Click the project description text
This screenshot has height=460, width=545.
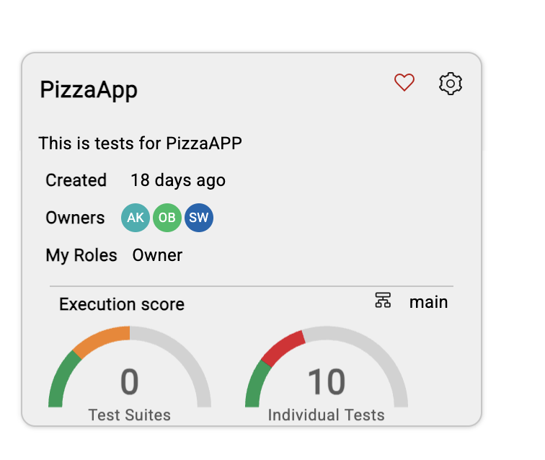click(140, 143)
